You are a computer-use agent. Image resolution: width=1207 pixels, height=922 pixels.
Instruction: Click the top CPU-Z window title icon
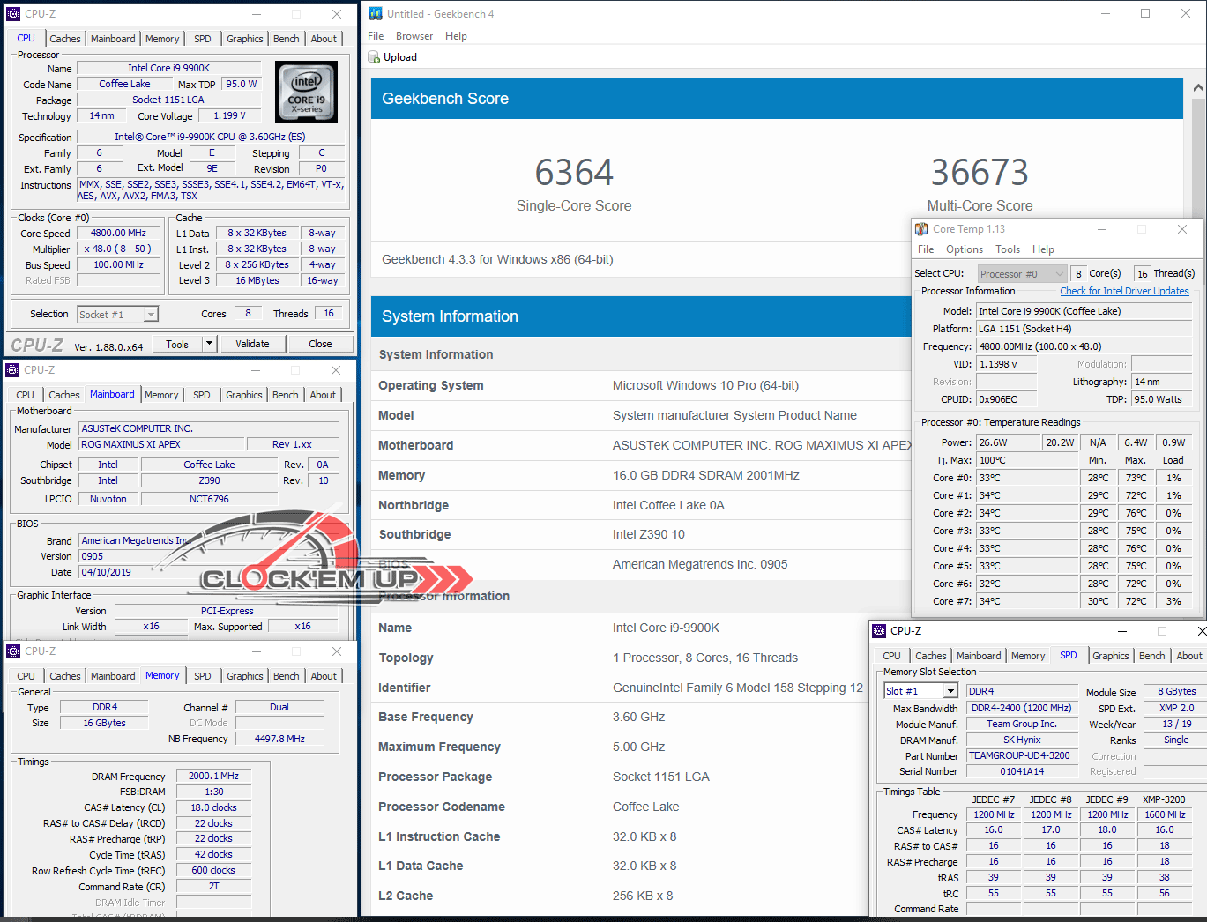pos(13,14)
